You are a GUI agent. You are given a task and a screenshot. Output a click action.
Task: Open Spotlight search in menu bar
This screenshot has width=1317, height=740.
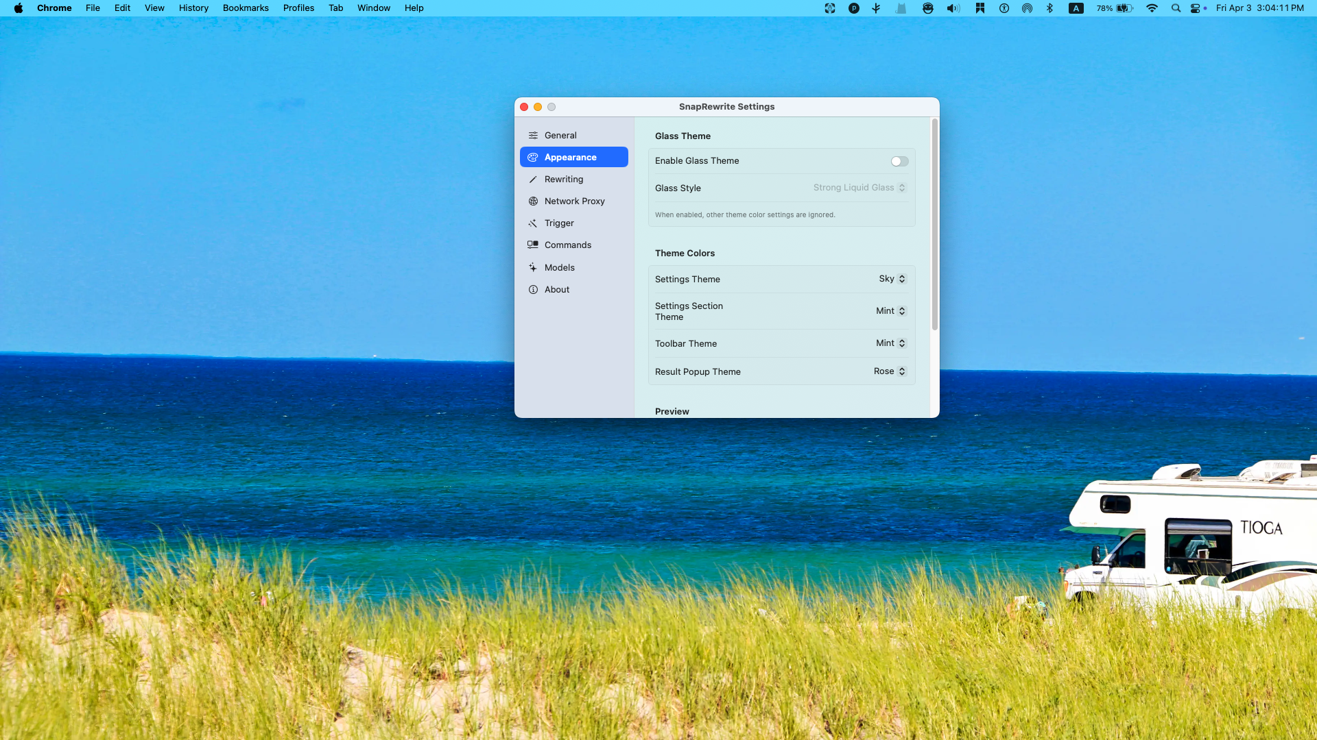point(1176,8)
